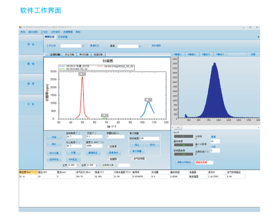This screenshot has height=217, width=275.
Task: Click the 步距 input field
Action: click(94, 137)
